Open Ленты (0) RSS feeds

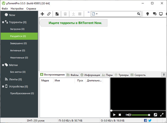pyautogui.click(x=15, y=79)
